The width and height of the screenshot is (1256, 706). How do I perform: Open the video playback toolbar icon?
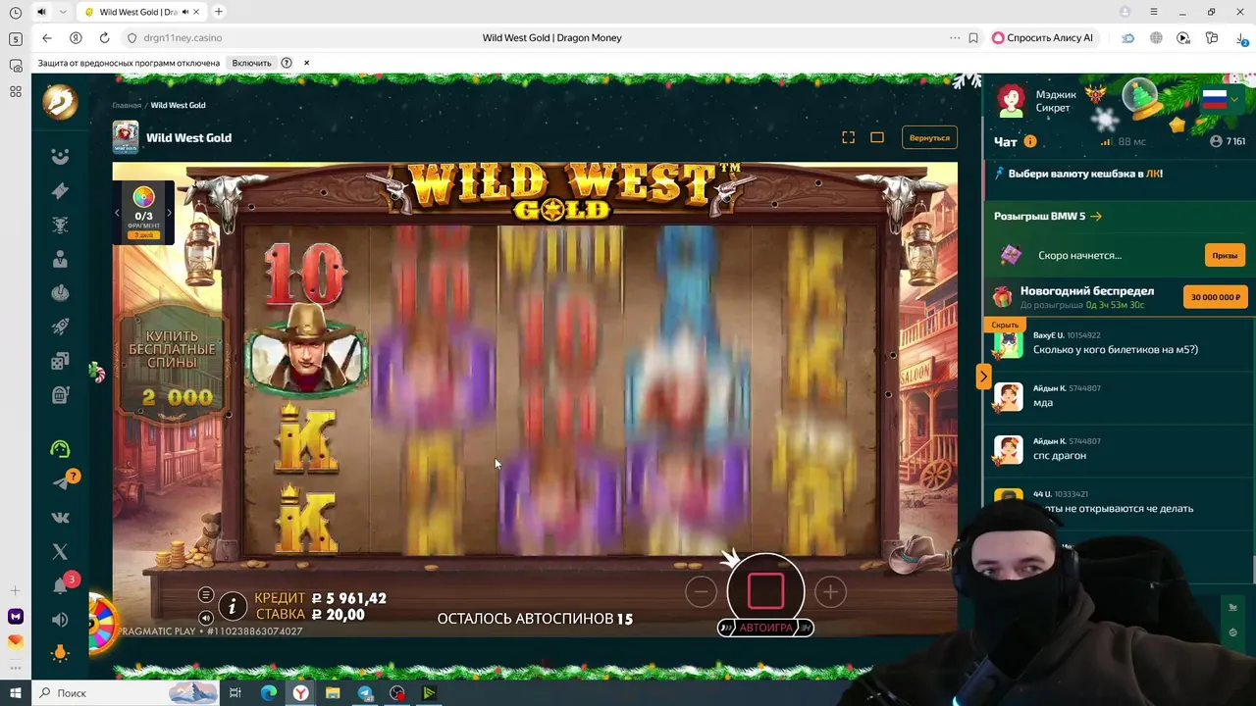(1183, 37)
